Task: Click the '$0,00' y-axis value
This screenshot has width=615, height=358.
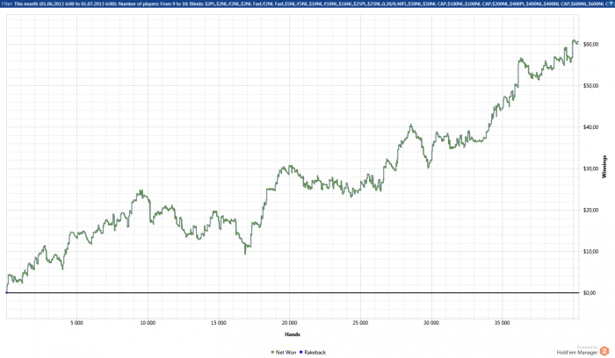Action: pyautogui.click(x=590, y=293)
